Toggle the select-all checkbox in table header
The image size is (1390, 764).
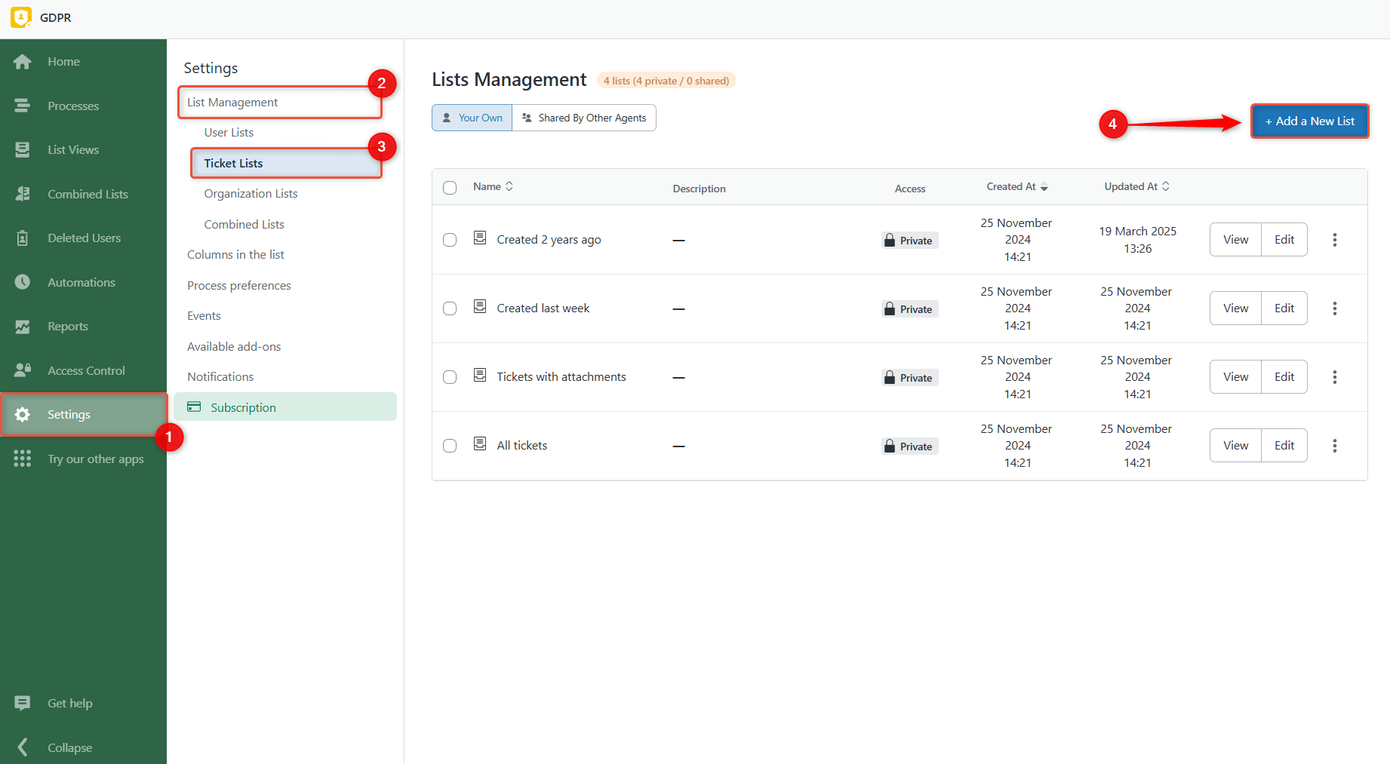(450, 188)
